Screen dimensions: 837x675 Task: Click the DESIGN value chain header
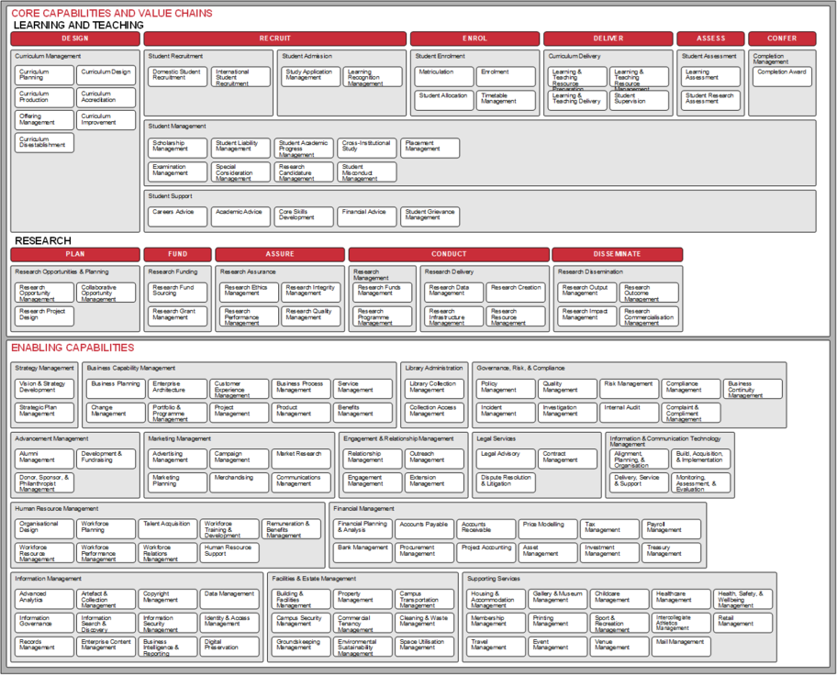point(75,39)
